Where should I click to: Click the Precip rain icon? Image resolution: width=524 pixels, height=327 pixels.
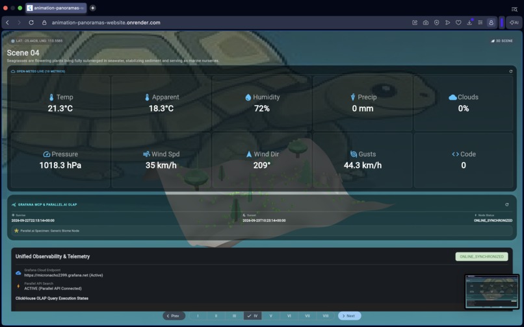353,97
